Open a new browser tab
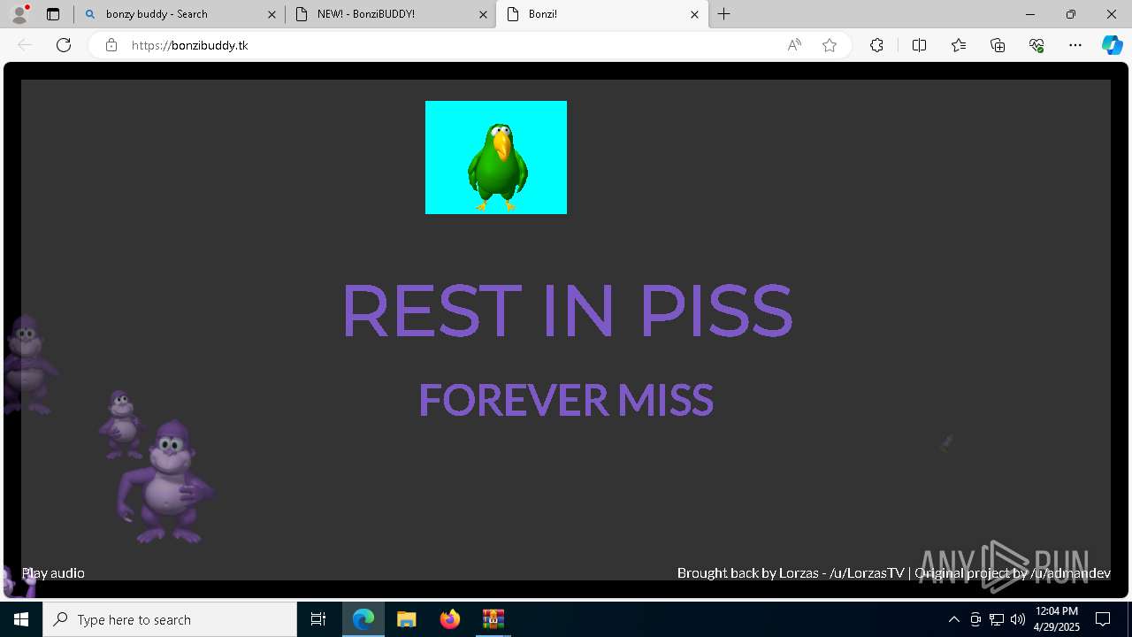 click(x=724, y=14)
